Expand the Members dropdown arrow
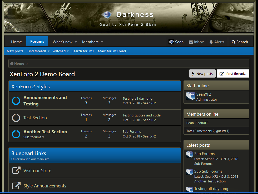This screenshot has height=194, width=258. point(102,42)
